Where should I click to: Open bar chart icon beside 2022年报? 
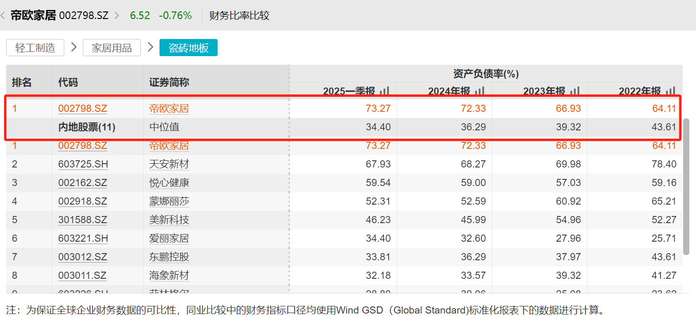pos(671,91)
